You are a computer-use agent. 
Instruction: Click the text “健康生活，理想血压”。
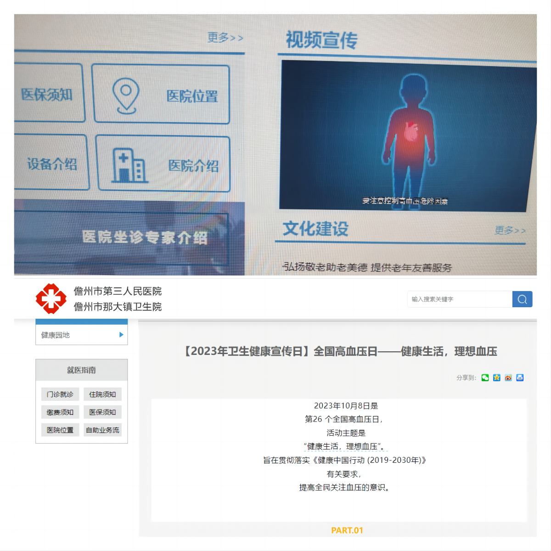[346, 446]
